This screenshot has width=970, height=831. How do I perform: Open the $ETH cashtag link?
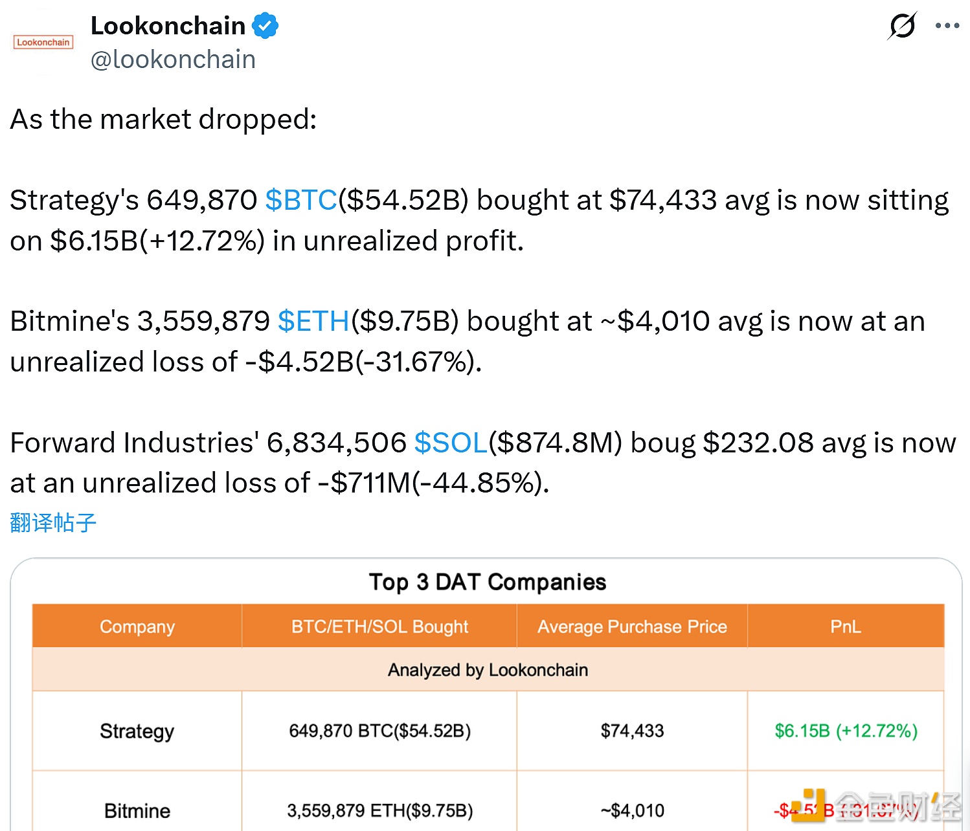[x=313, y=321]
